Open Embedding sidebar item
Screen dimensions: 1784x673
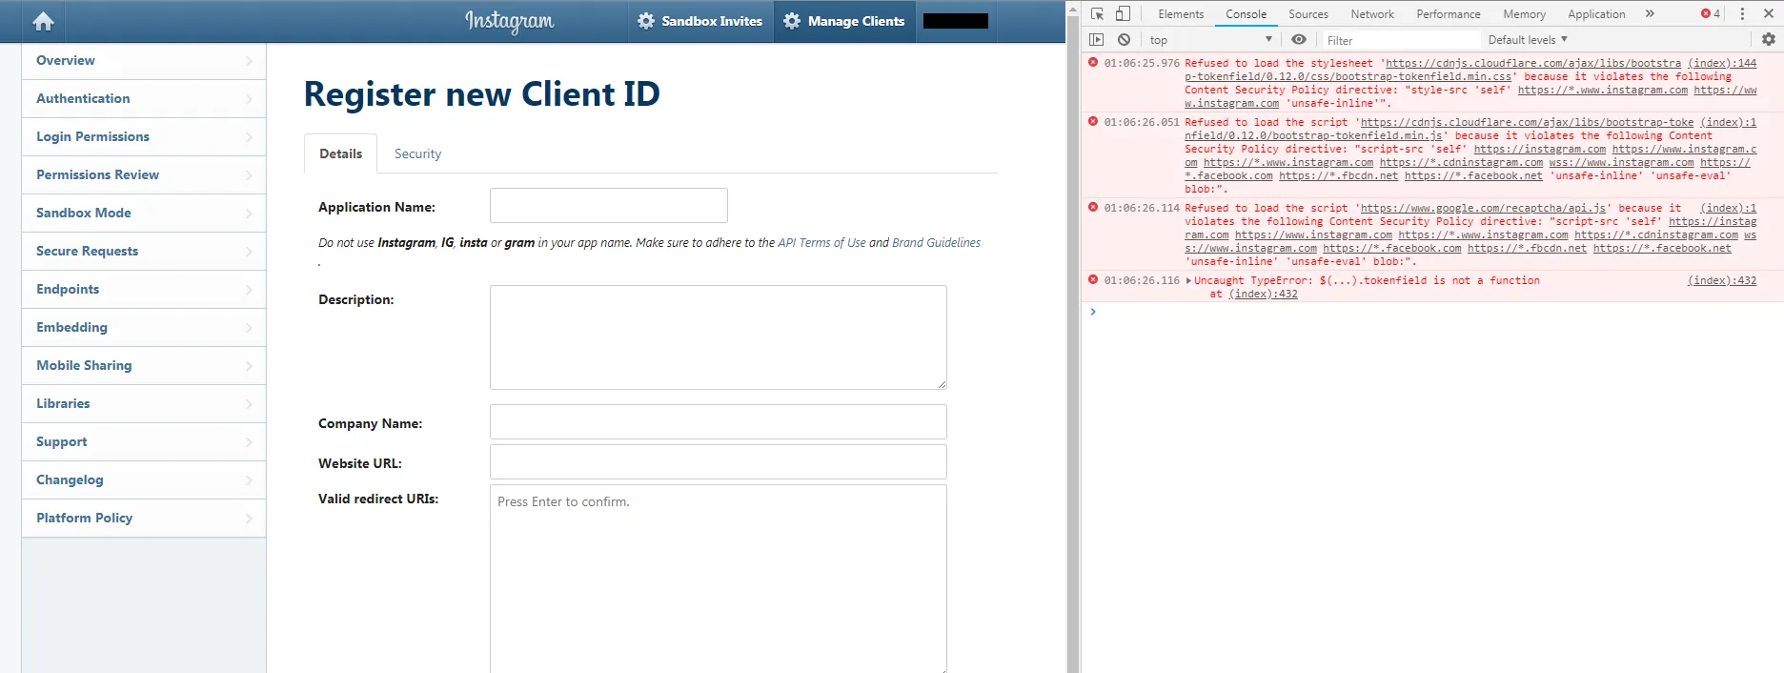[144, 327]
